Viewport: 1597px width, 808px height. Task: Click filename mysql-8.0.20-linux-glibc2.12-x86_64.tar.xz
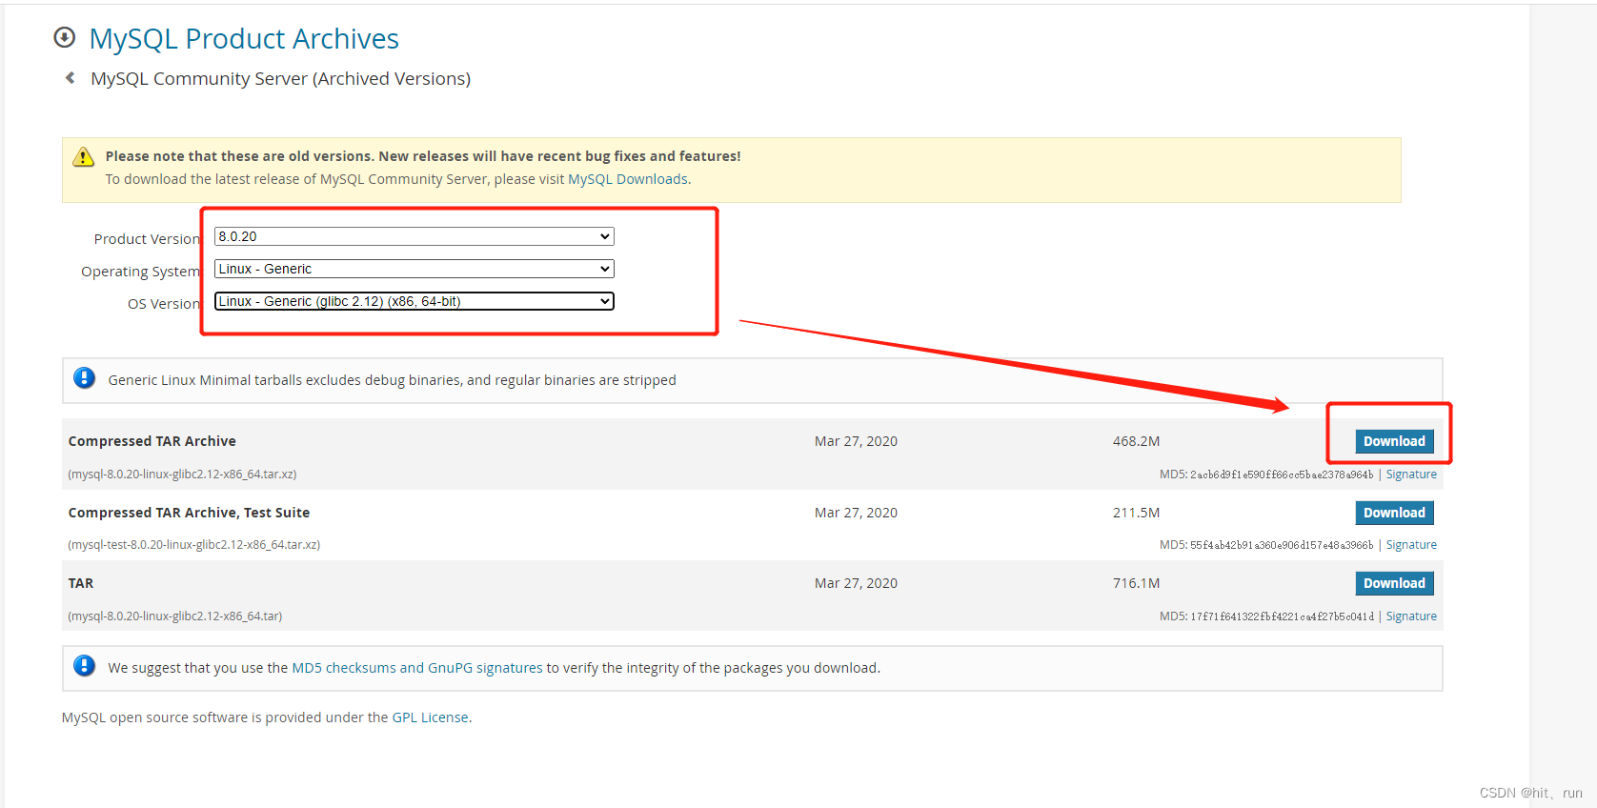click(x=182, y=475)
